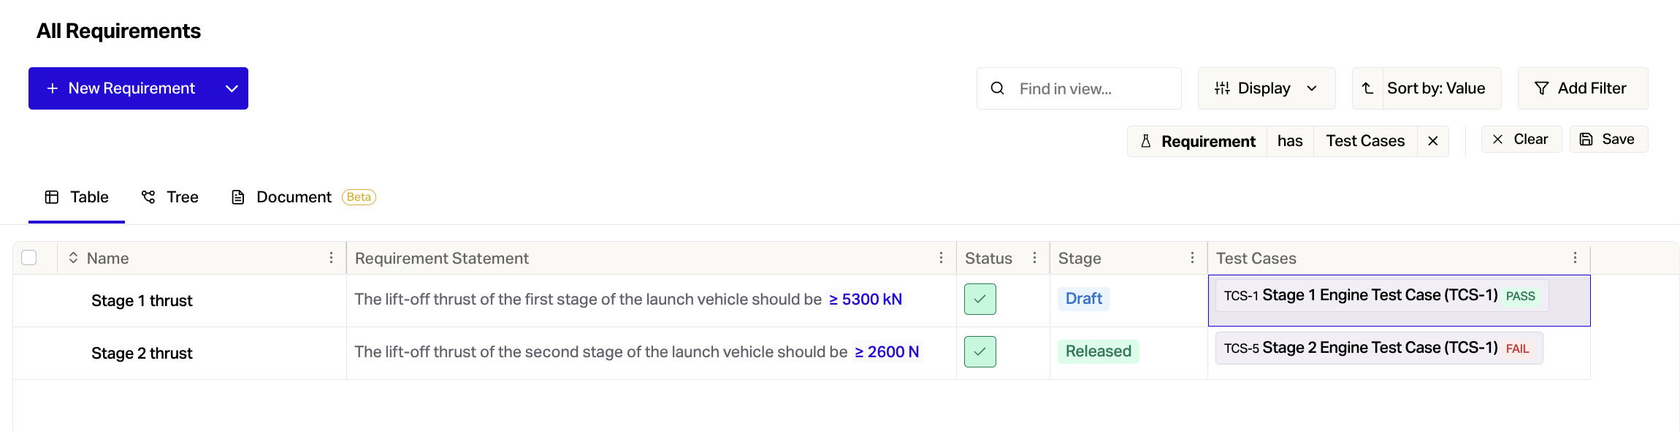The width and height of the screenshot is (1680, 431).
Task: Open the Sort by: Value selector
Action: click(x=1435, y=88)
